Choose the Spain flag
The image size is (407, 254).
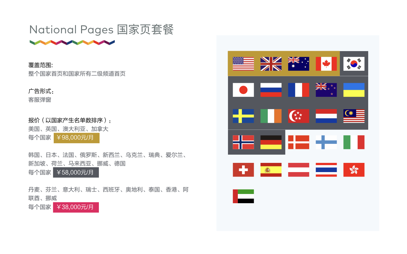pyautogui.click(x=271, y=170)
